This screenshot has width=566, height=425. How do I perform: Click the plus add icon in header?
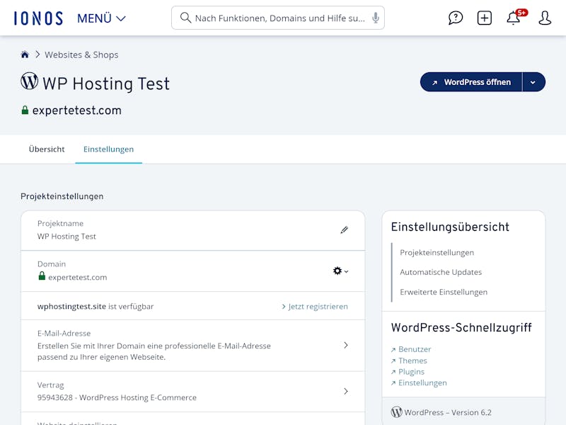pos(485,18)
